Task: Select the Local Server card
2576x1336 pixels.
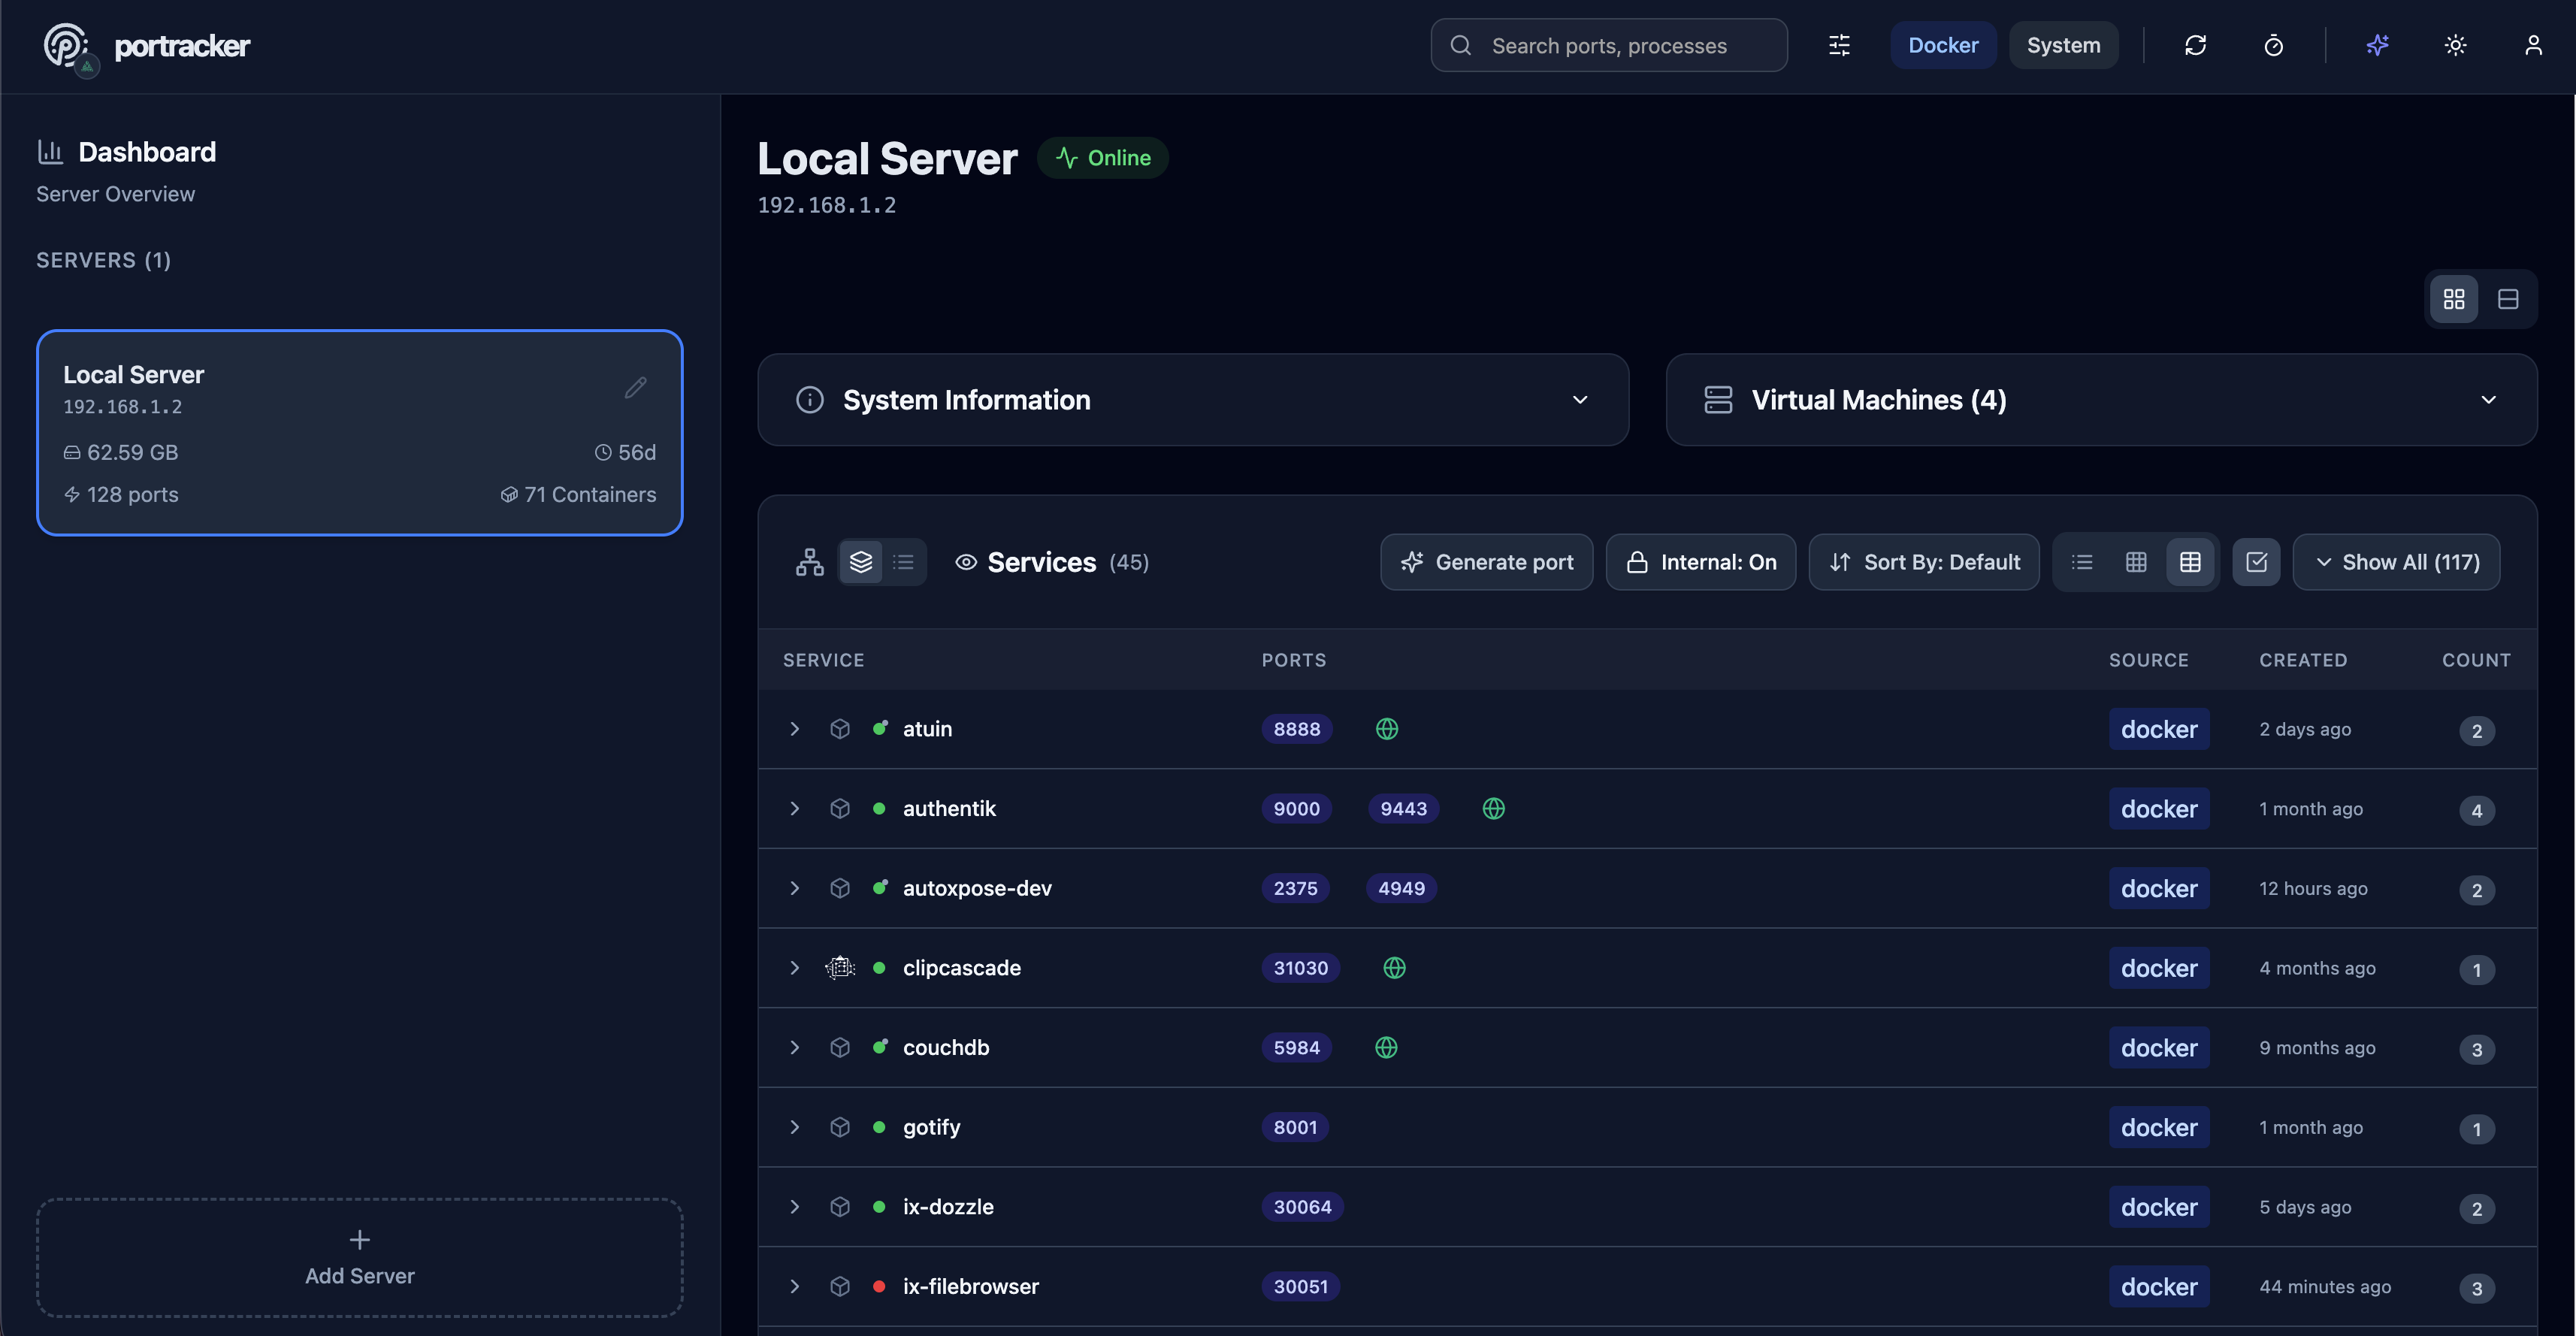Action: point(360,433)
